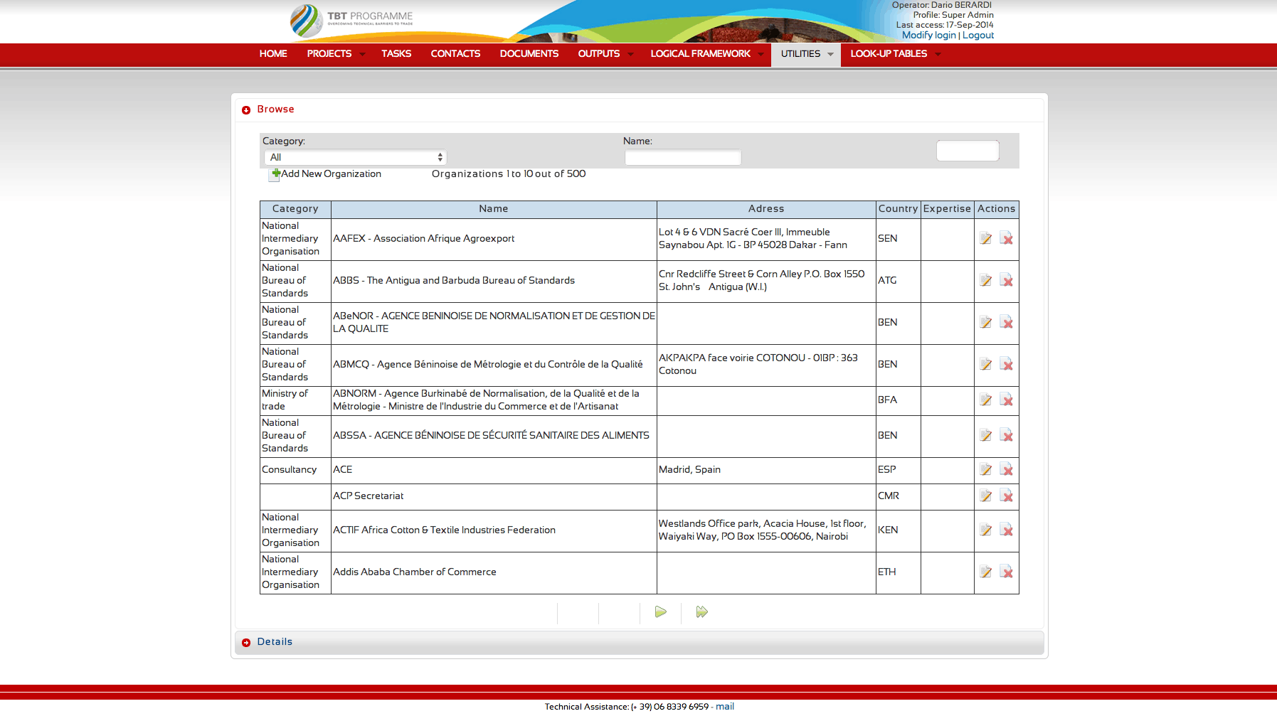Select the Addis Ababa Chamber of Commerce name
1277x716 pixels.
coord(415,572)
